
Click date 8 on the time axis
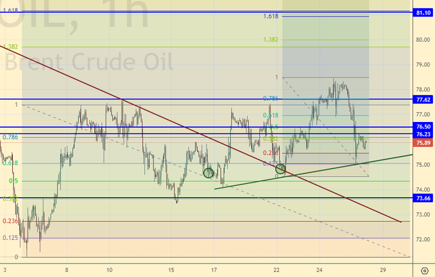click(67, 271)
